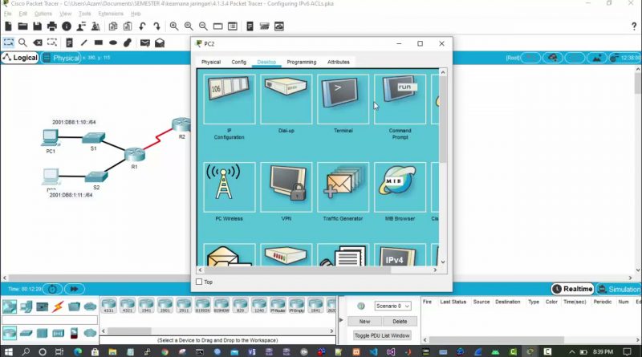Viewport: 642px width, 357px height.
Task: Choose the connections lightning bolt category
Action: [x=58, y=306]
